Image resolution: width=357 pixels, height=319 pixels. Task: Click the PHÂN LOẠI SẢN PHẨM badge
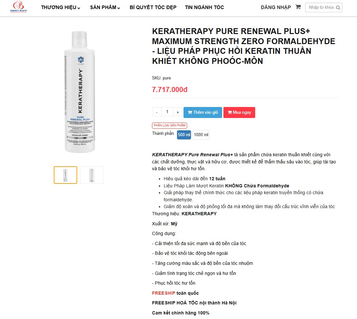coord(170,125)
